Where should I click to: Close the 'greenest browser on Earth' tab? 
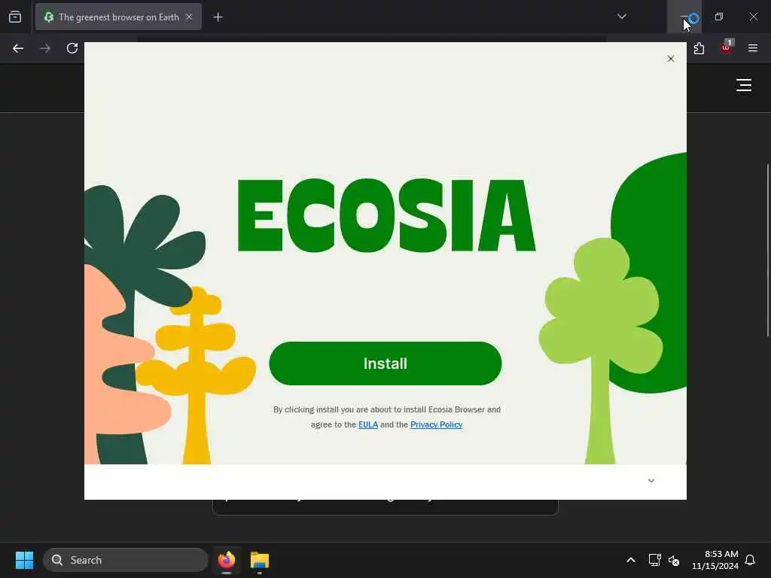coord(189,17)
